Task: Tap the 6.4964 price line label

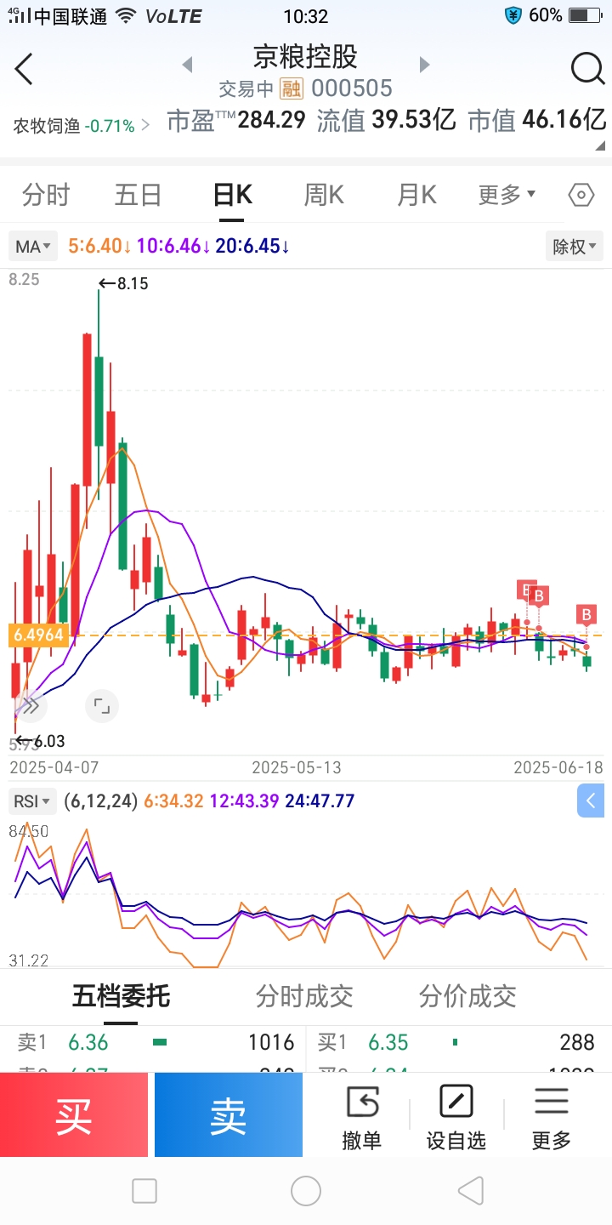Action: (38, 635)
